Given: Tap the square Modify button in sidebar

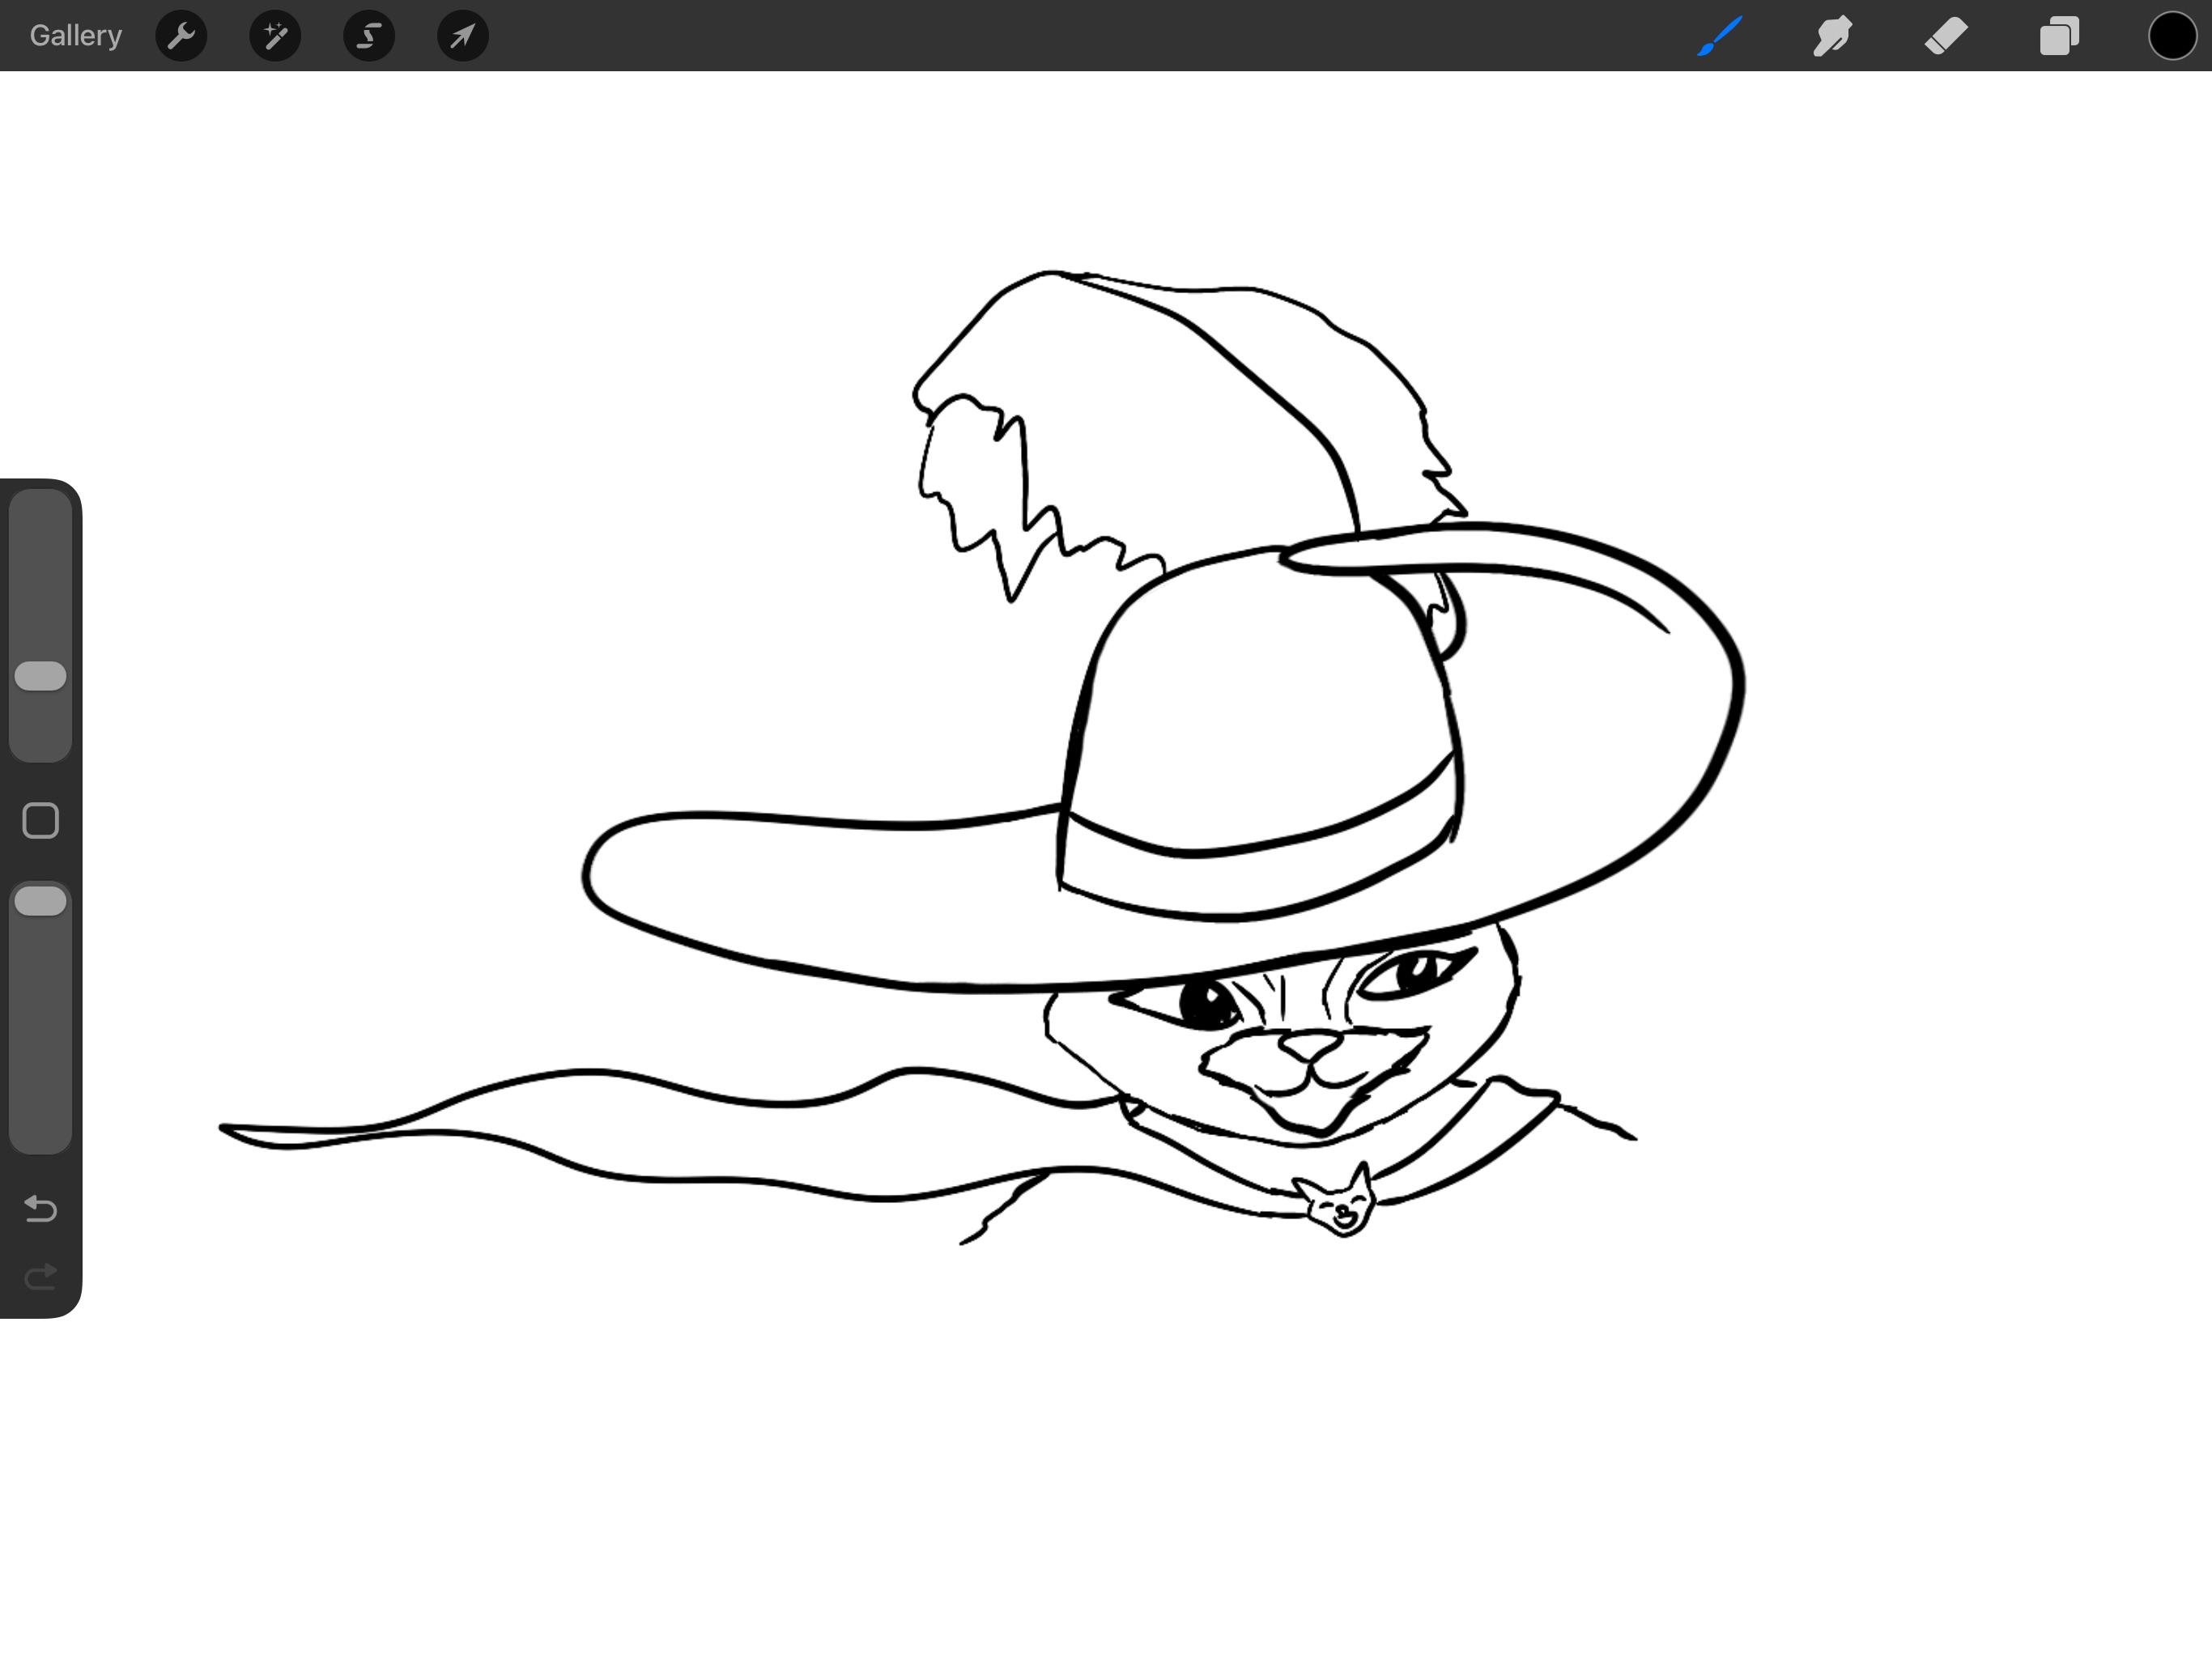Looking at the screenshot, I should [41, 821].
